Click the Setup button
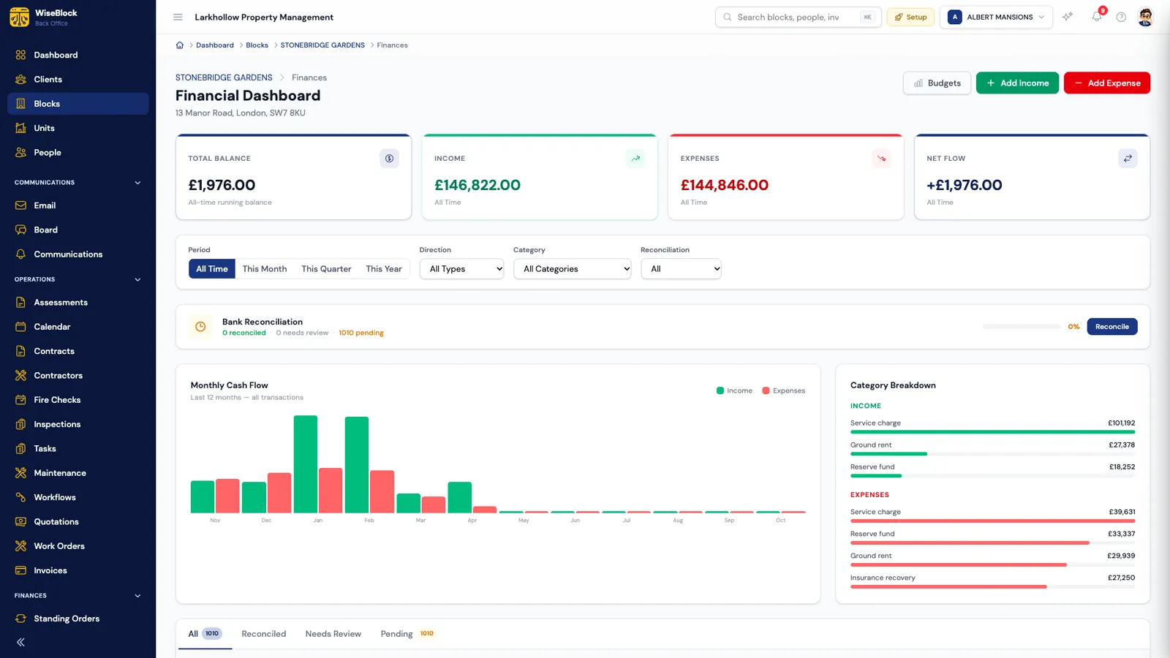 coord(910,17)
